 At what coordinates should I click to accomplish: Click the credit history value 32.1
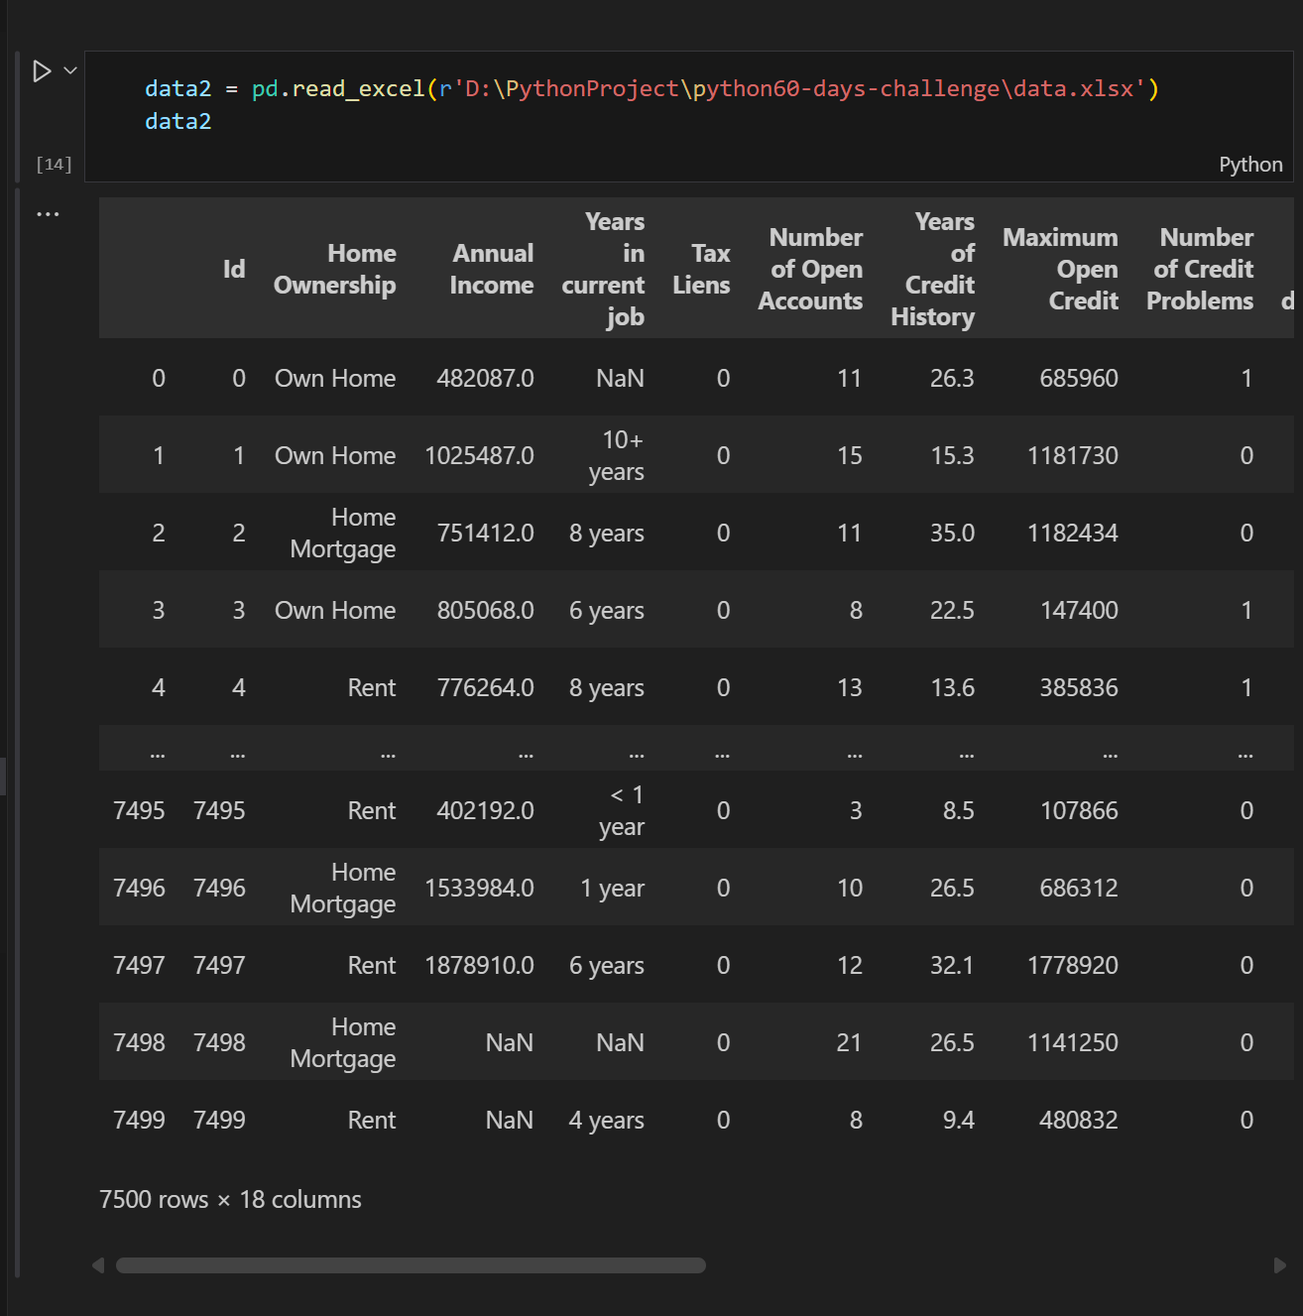point(952,966)
